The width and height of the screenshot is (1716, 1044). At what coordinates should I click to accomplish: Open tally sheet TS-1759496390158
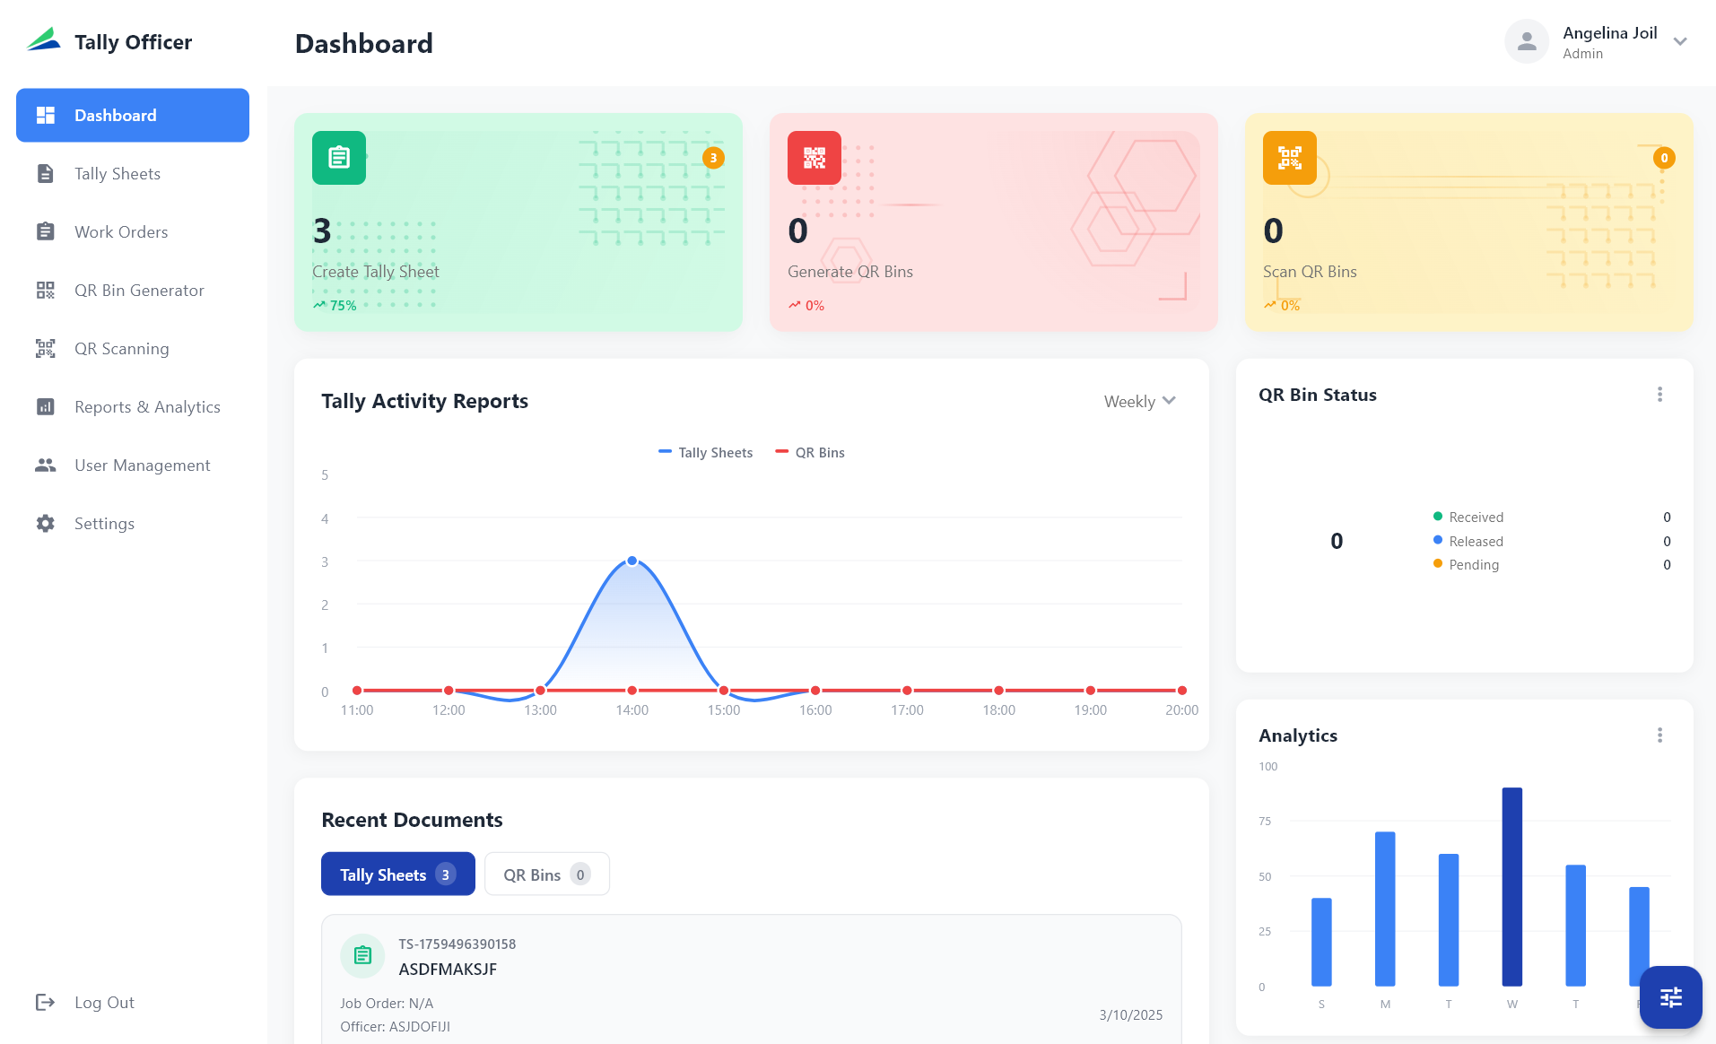(x=750, y=978)
